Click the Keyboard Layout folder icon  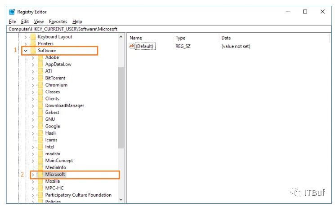coord(33,37)
